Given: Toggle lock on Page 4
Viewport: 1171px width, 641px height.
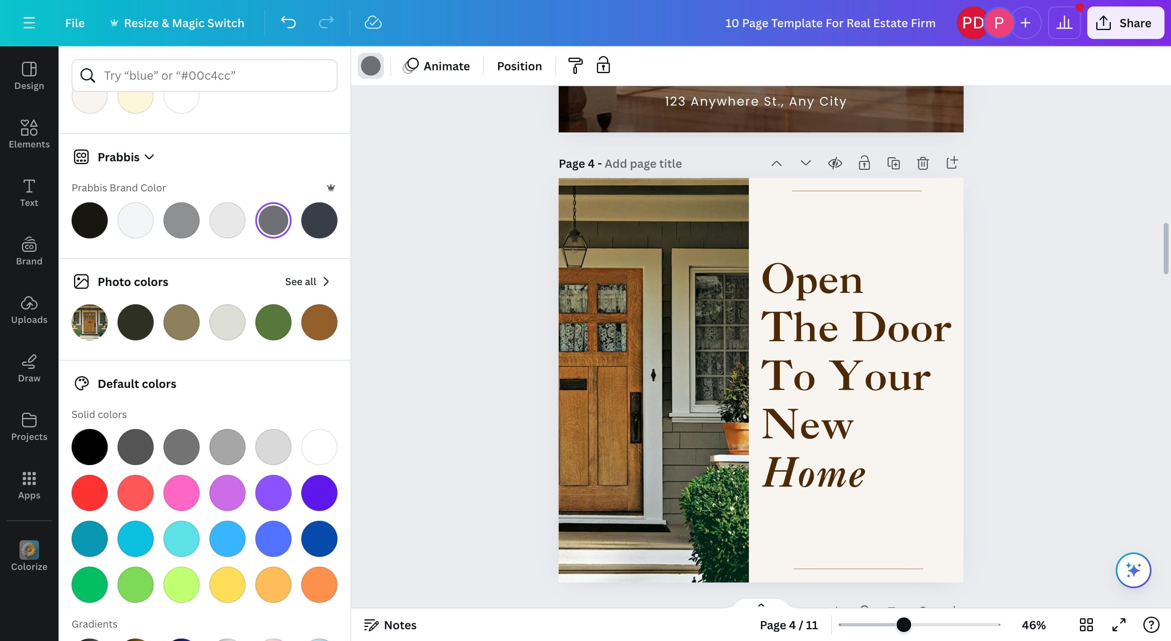Looking at the screenshot, I should pos(864,162).
